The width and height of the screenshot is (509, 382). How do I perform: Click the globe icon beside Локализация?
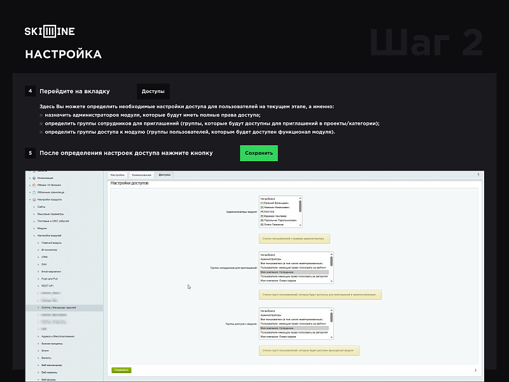click(34, 178)
